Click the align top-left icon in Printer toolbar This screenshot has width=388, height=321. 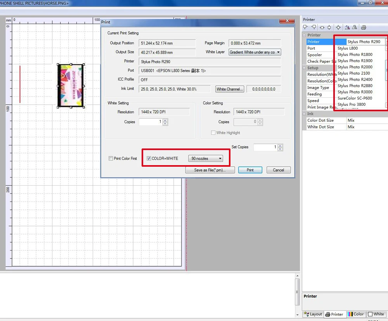306,27
